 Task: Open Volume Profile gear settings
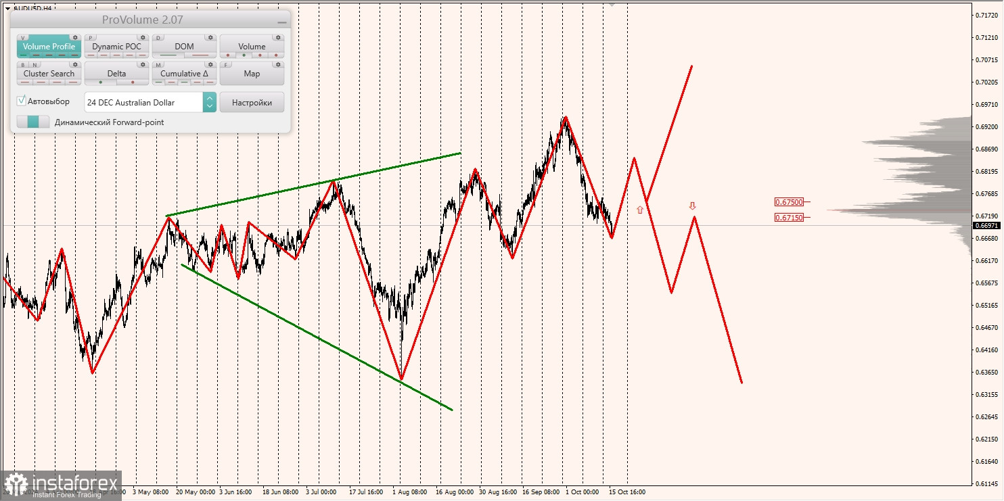(75, 37)
